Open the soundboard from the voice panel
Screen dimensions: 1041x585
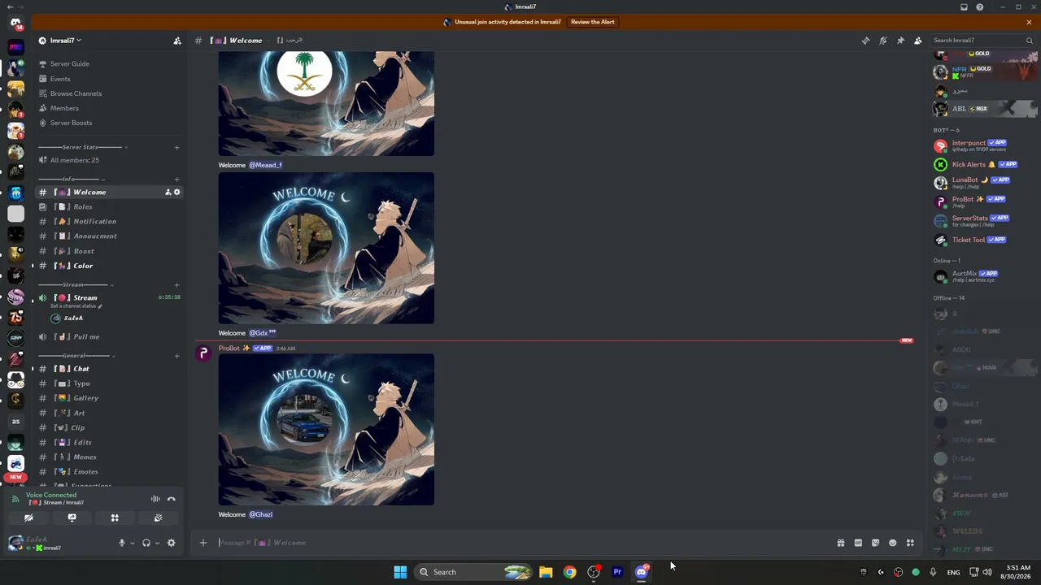(x=158, y=518)
